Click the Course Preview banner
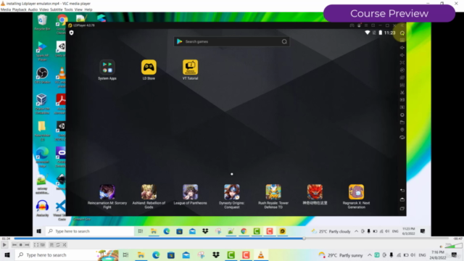 point(389,13)
